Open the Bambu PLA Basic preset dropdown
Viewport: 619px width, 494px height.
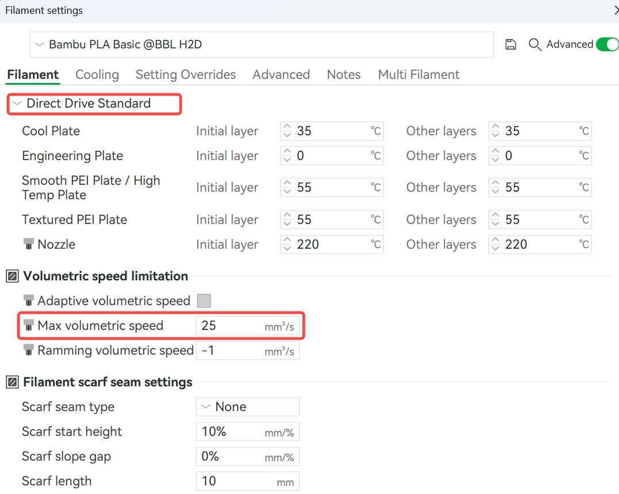click(x=262, y=44)
